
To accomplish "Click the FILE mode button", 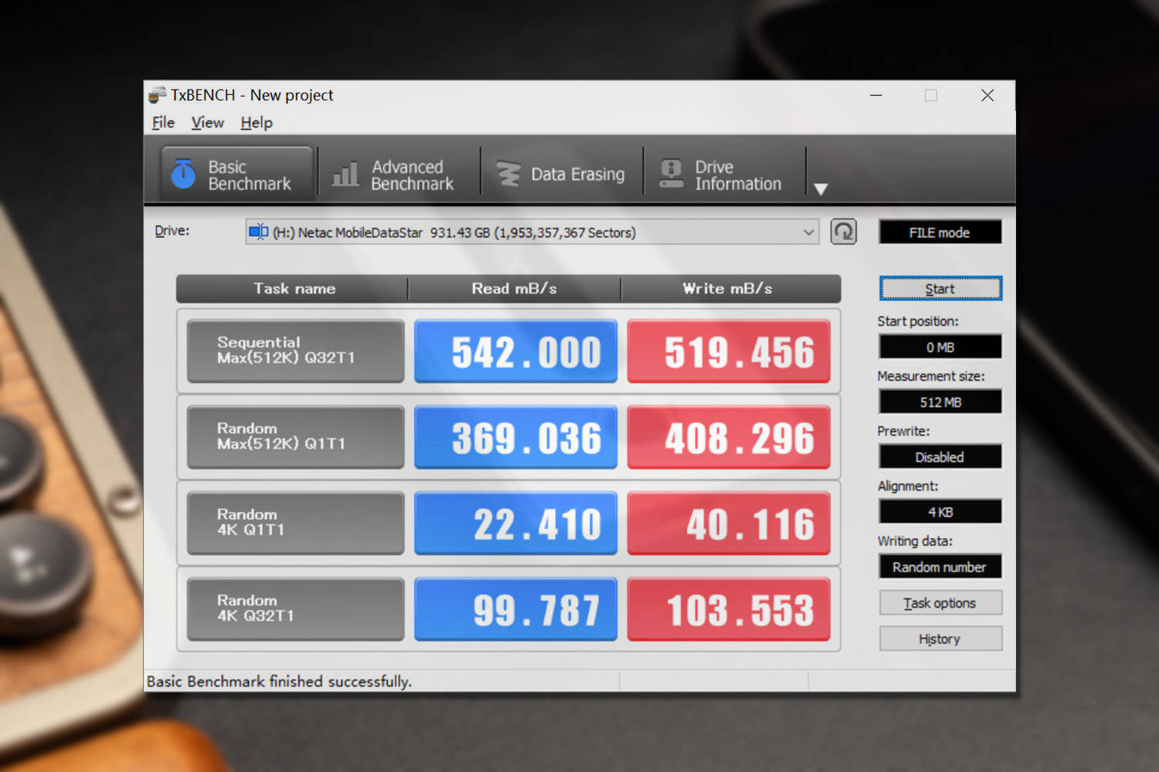I will pos(940,232).
